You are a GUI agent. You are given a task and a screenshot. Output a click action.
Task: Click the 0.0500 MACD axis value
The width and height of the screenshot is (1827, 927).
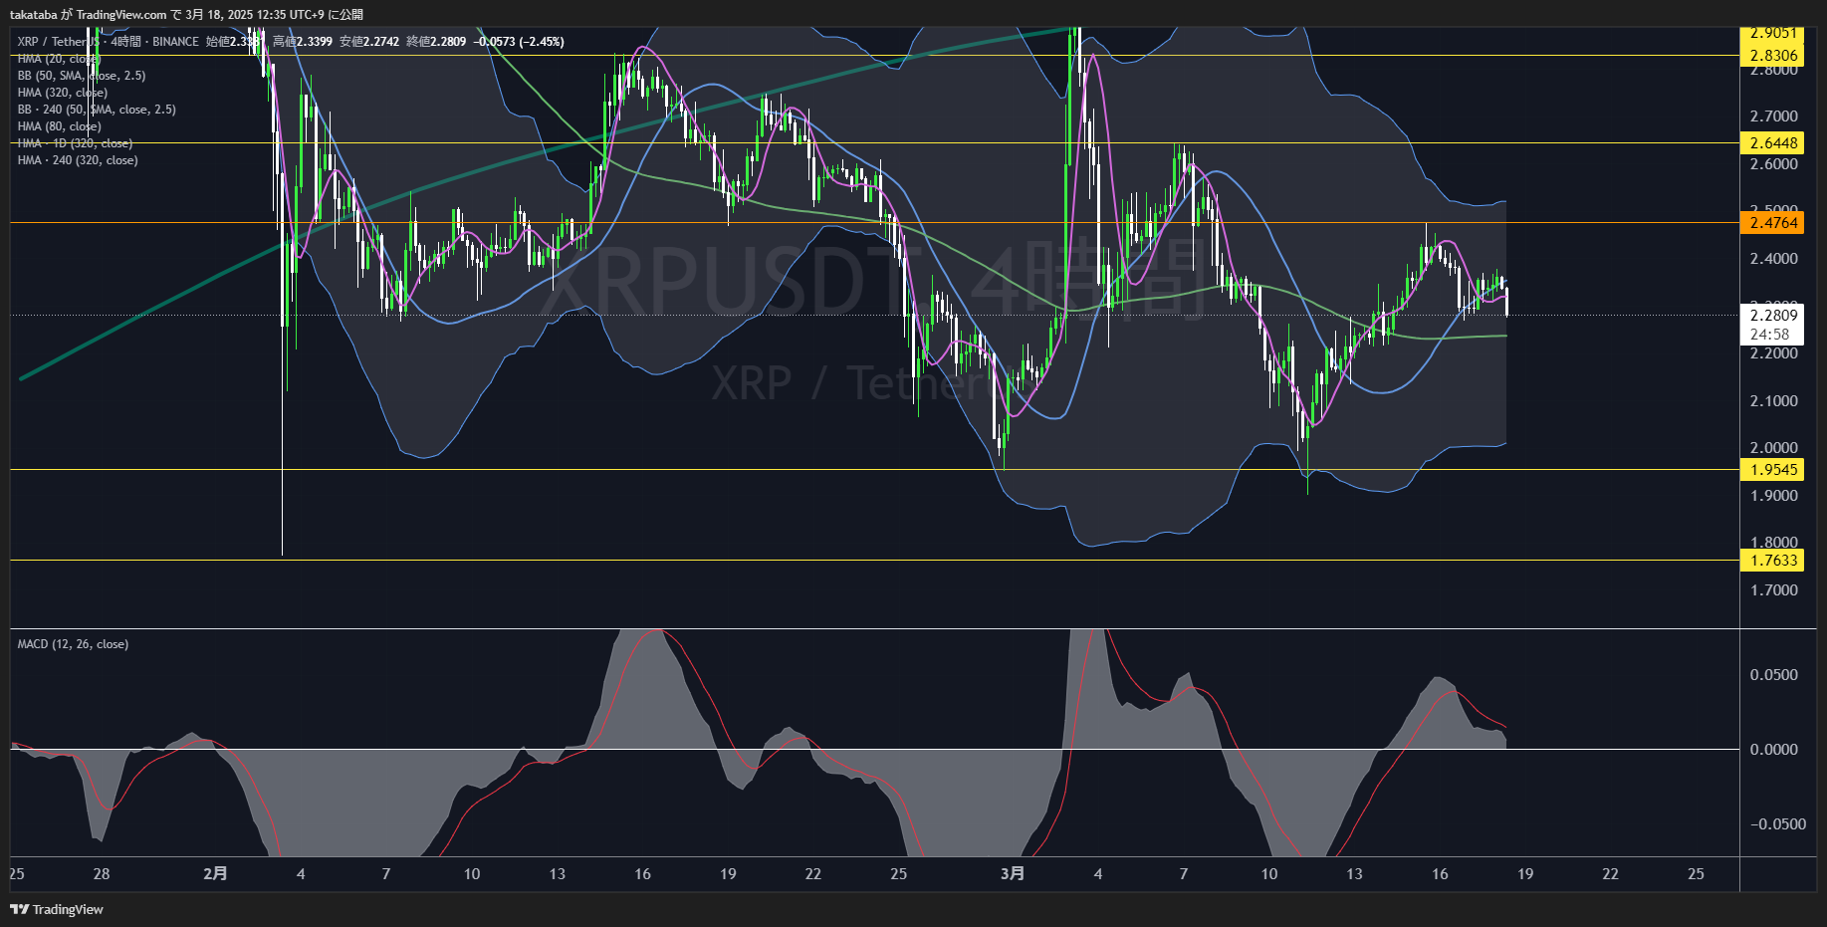1773,675
